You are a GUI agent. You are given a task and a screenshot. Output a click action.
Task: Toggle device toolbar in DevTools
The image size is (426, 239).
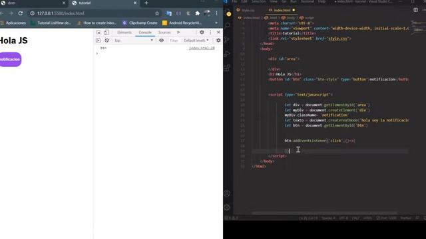[106, 33]
